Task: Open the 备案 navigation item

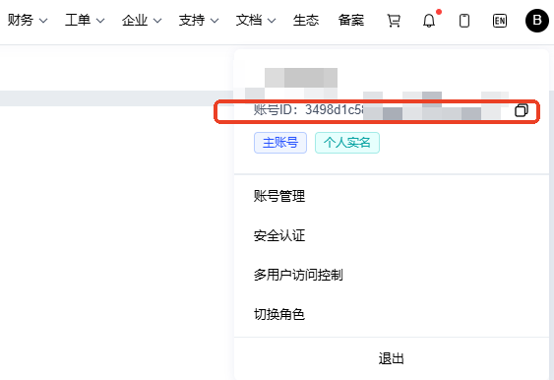Action: [x=351, y=20]
